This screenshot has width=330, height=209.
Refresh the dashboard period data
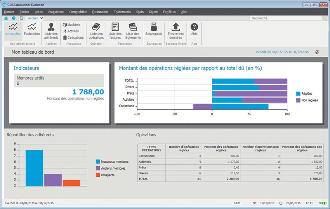point(317,52)
